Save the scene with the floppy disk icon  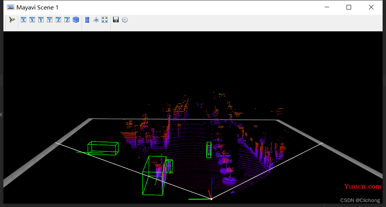point(116,20)
